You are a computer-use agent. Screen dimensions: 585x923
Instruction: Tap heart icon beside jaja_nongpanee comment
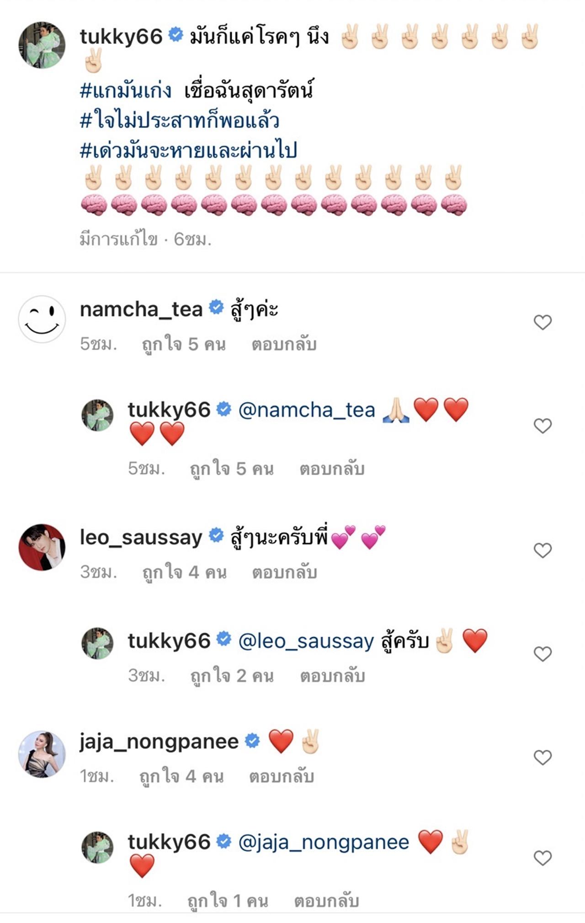[542, 758]
